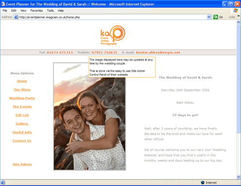Open the Help menu
Screen dimensions: 241x186
pyautogui.click(x=61, y=11)
